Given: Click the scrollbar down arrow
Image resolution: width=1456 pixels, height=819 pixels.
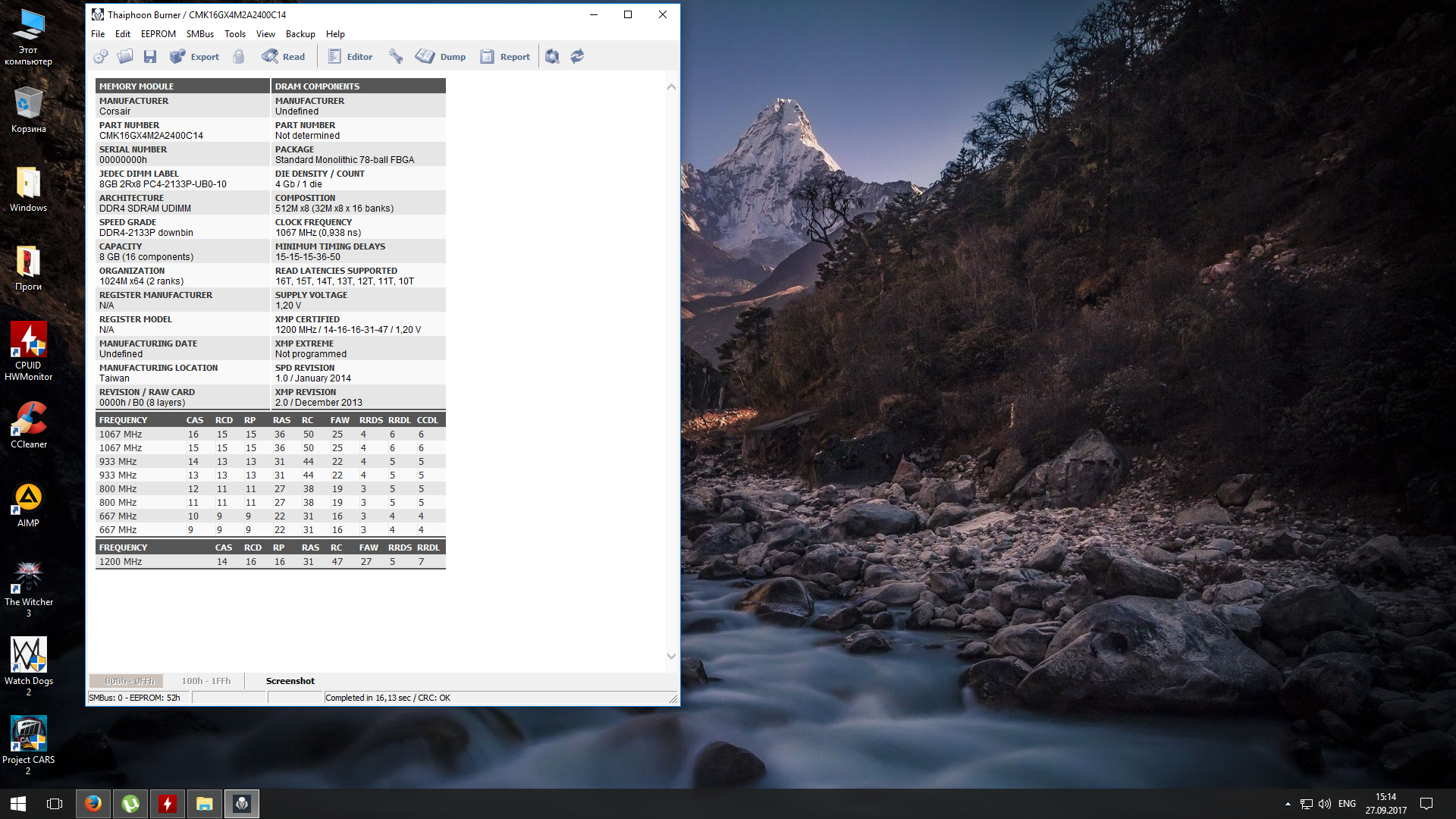Looking at the screenshot, I should [671, 656].
